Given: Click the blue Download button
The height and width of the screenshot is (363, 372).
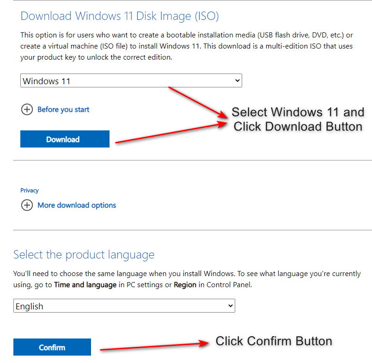Looking at the screenshot, I should 65,139.
